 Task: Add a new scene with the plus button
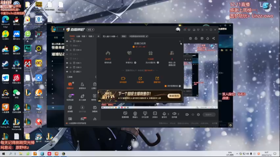tap(98, 36)
